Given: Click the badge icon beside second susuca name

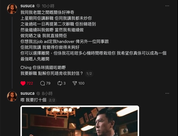Looking at the screenshot, I should coord(38,93).
